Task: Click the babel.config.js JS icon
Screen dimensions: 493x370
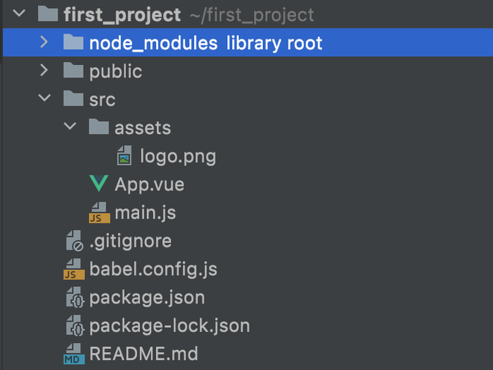Action: pos(73,270)
